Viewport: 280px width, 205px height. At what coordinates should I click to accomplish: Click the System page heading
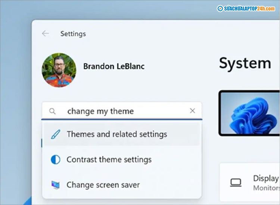pos(245,63)
